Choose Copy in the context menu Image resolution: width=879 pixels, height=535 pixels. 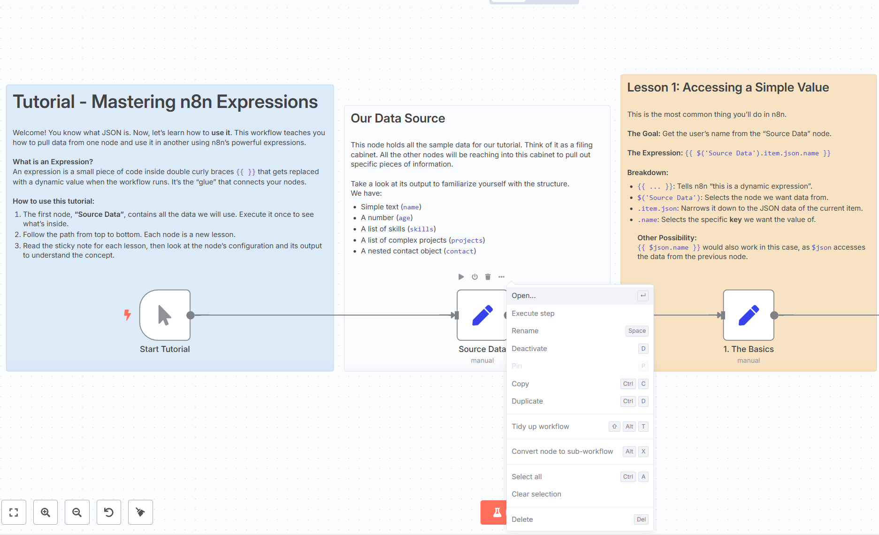(580, 384)
